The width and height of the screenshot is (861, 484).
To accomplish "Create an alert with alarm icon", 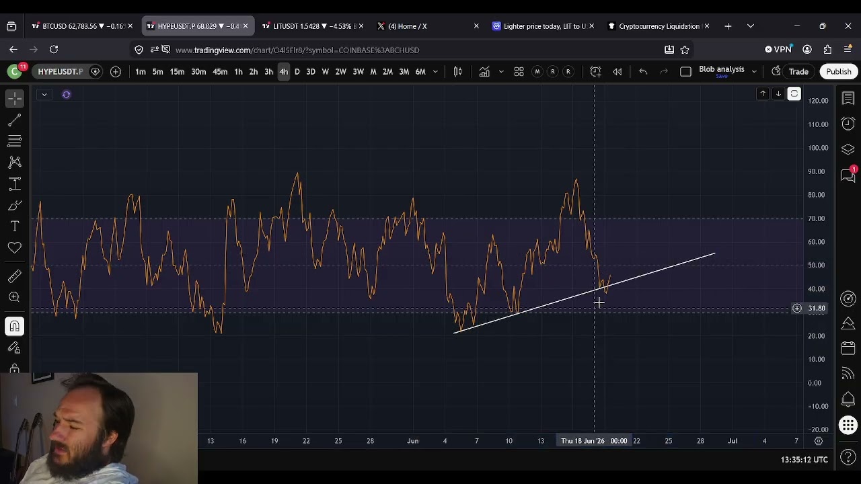I will [595, 71].
